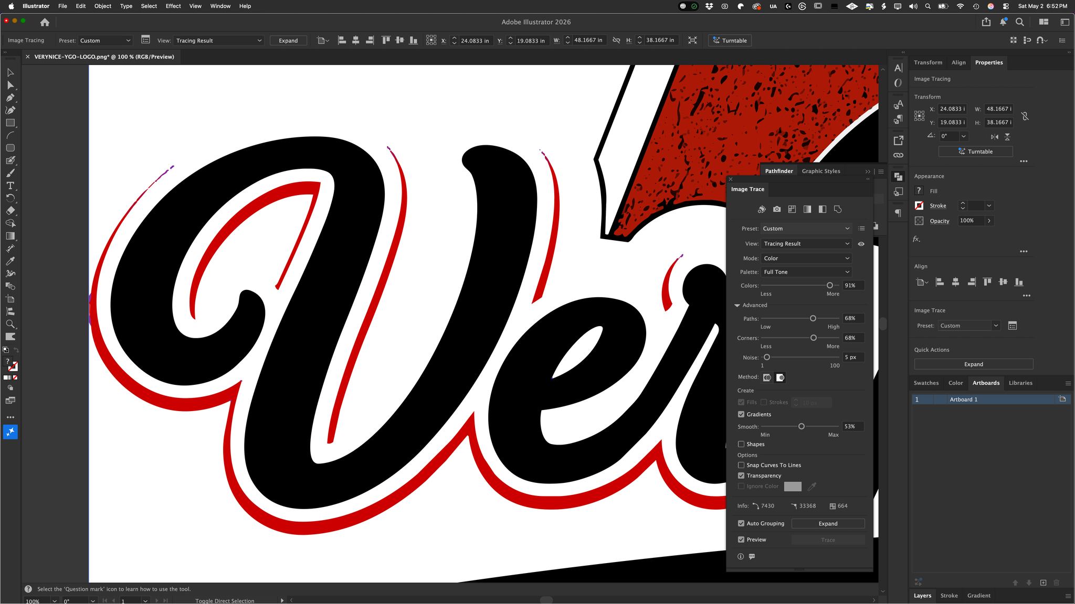Screen dimensions: 1075x604
Task: Open the Image Trace panel from control bar
Action: point(145,40)
